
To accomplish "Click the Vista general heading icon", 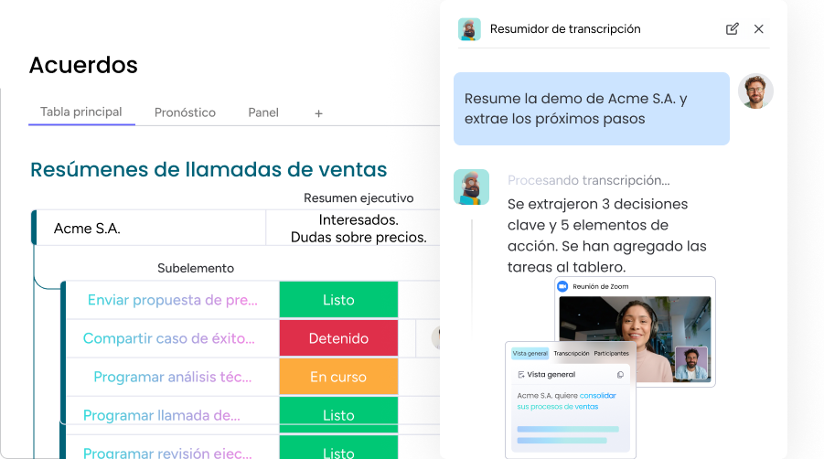I will [520, 375].
